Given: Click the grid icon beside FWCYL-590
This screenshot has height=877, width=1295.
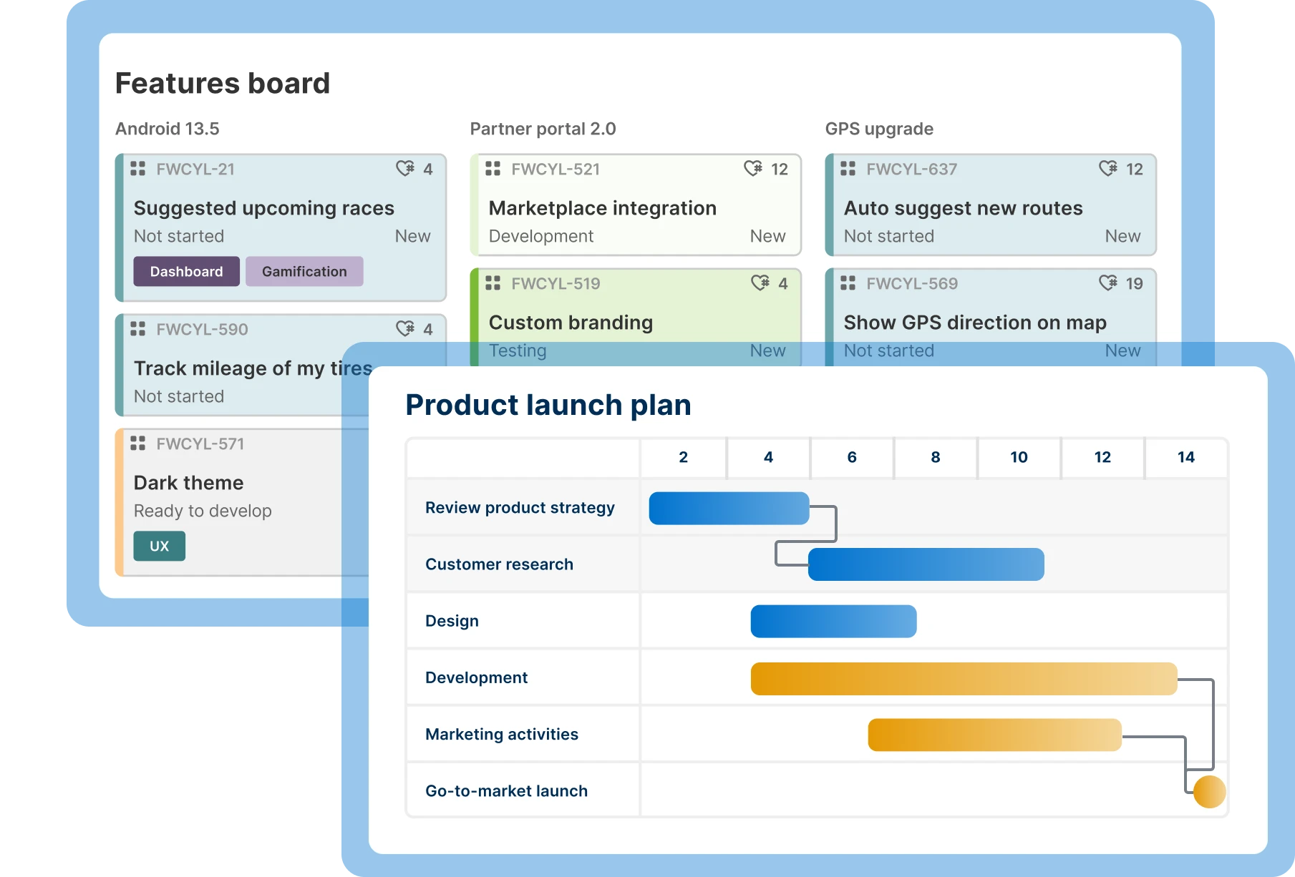Looking at the screenshot, I should click(138, 329).
